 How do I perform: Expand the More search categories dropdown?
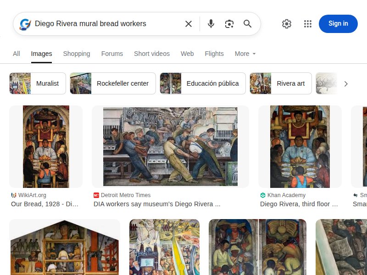click(x=245, y=54)
